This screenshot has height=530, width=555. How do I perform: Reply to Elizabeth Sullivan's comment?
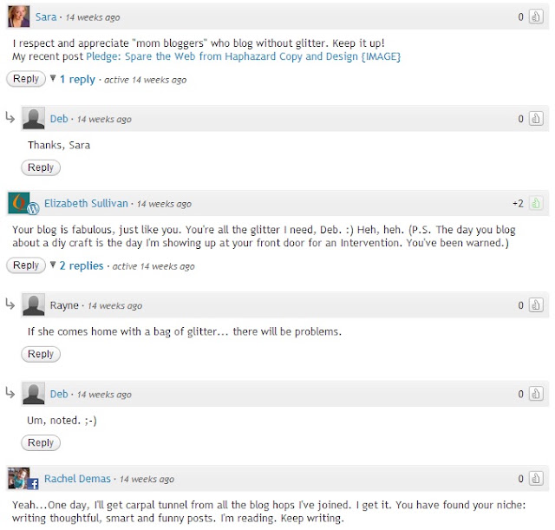coord(26,265)
